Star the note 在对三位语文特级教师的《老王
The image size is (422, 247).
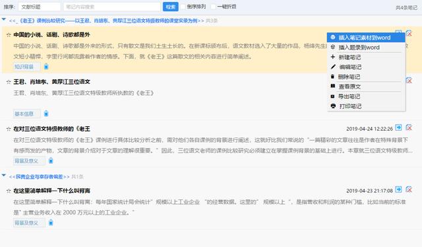tap(9, 129)
